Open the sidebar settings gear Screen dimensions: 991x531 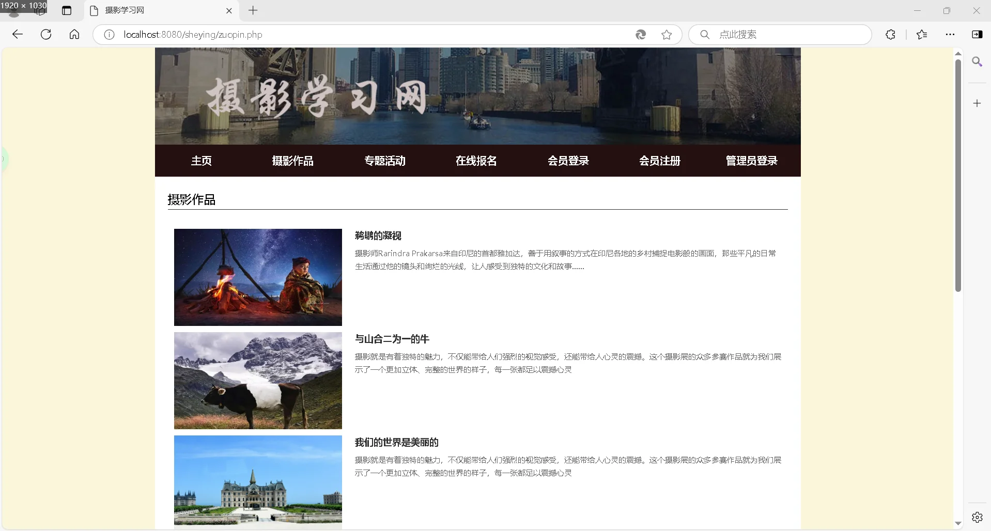coord(977,517)
